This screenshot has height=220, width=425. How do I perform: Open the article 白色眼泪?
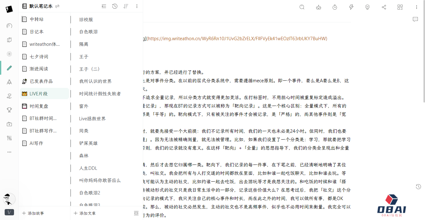88,32
